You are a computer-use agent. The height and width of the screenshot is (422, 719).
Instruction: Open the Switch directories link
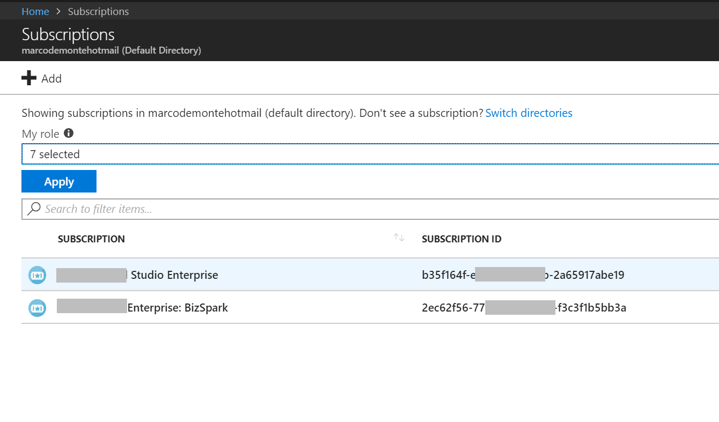(529, 113)
